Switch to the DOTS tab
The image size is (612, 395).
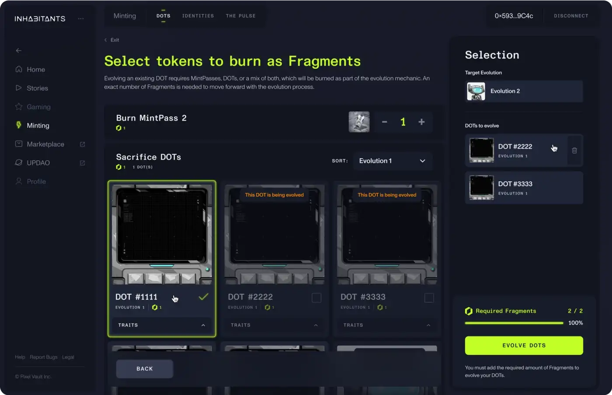tap(163, 16)
